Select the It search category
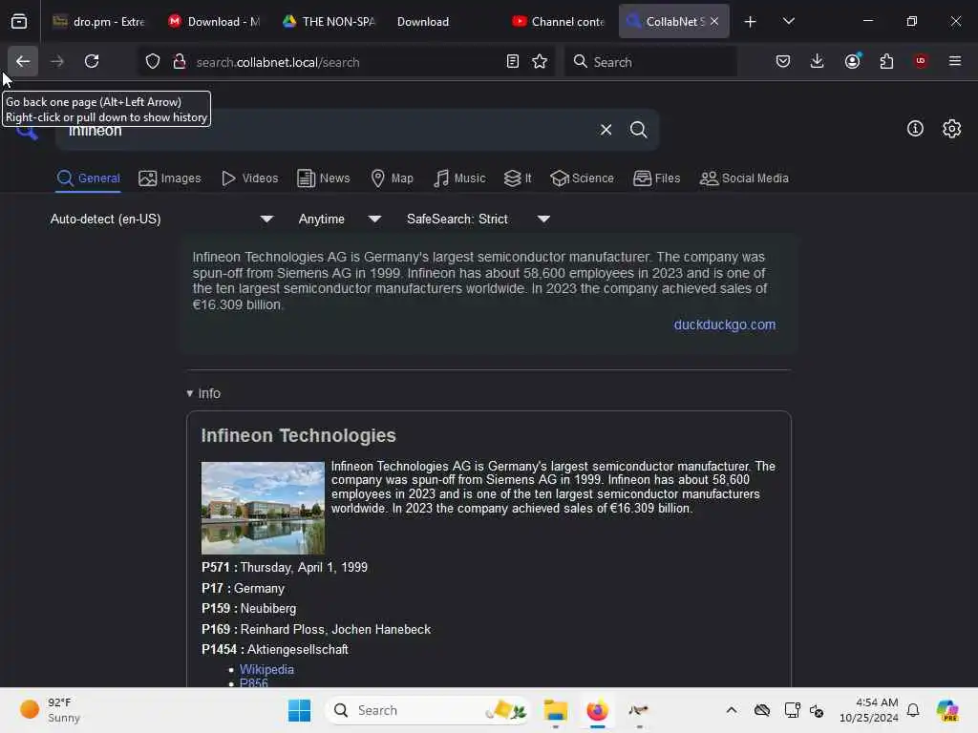 tap(518, 178)
